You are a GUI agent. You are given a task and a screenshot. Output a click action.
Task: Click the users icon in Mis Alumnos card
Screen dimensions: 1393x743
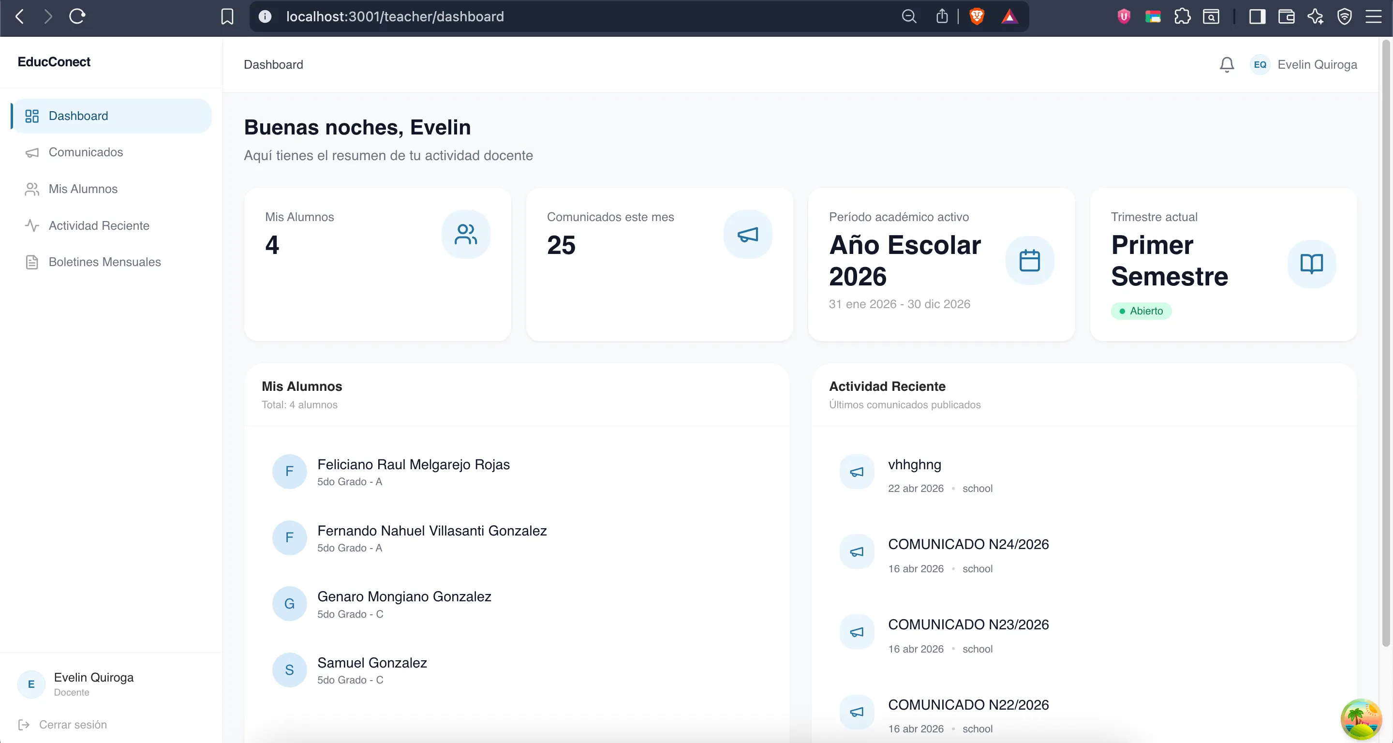[x=466, y=234]
